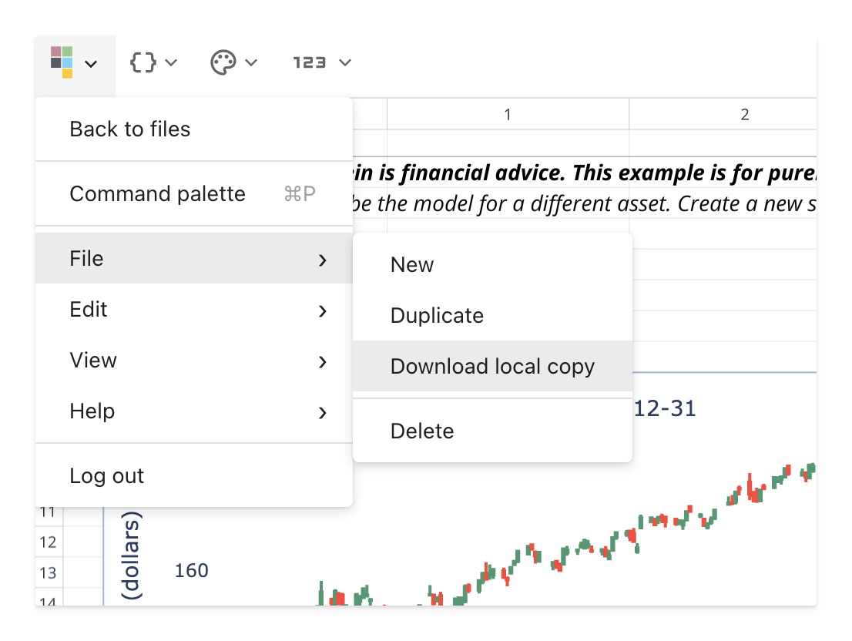
Task: Click the Quadratic colorful squares logo icon
Action: [62, 62]
